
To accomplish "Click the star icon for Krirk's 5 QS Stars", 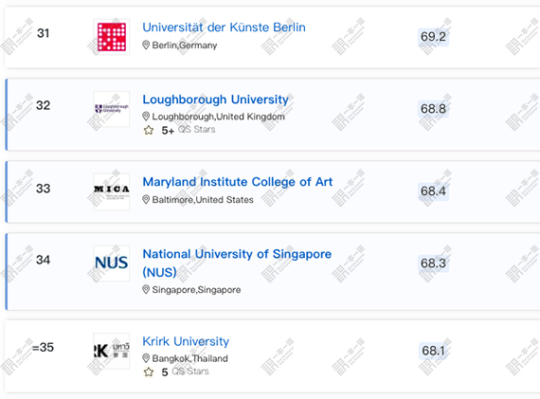I will click(x=149, y=372).
